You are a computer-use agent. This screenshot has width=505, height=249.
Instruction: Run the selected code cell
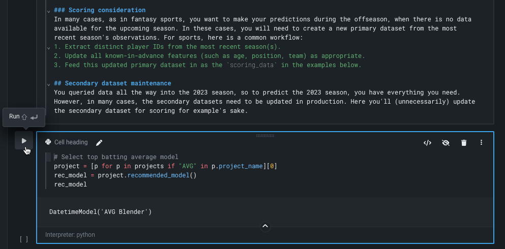pos(24,141)
